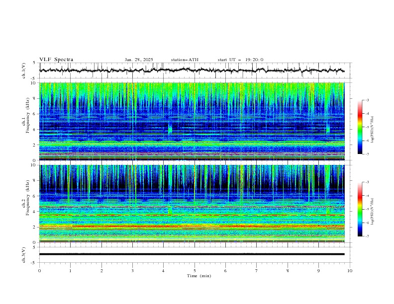Screen dimensions: 394x304
Task: Click the "-3" label on the upper colorbar
Action: tap(367, 100)
